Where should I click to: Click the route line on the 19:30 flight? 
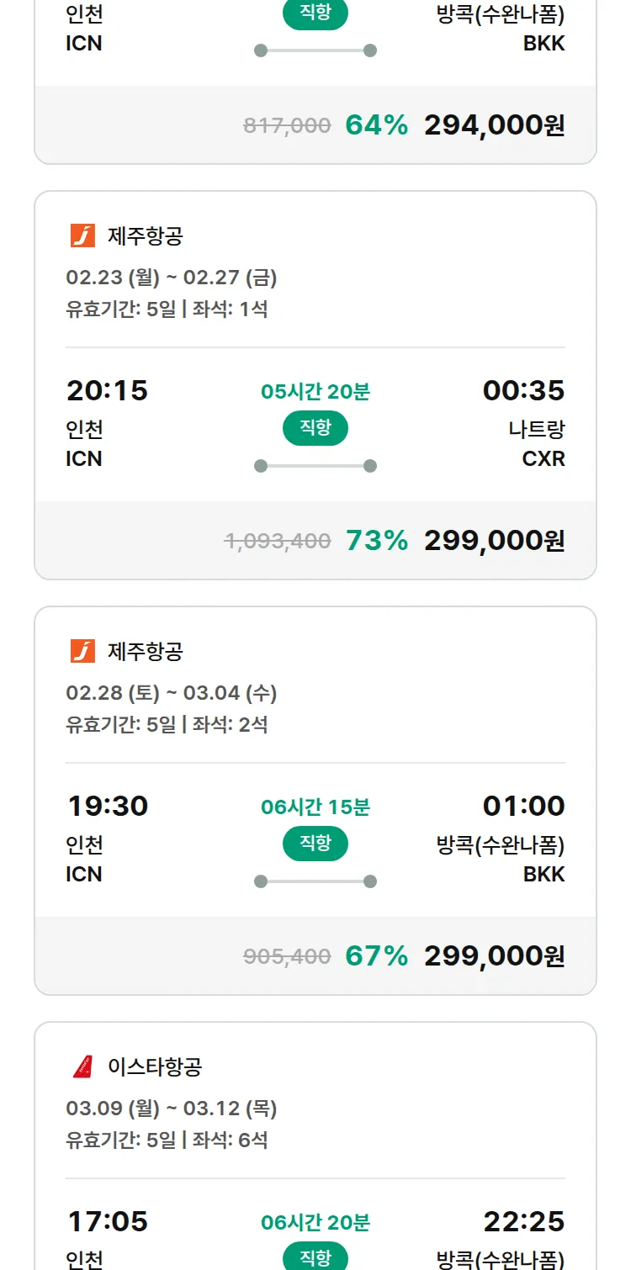(x=315, y=881)
